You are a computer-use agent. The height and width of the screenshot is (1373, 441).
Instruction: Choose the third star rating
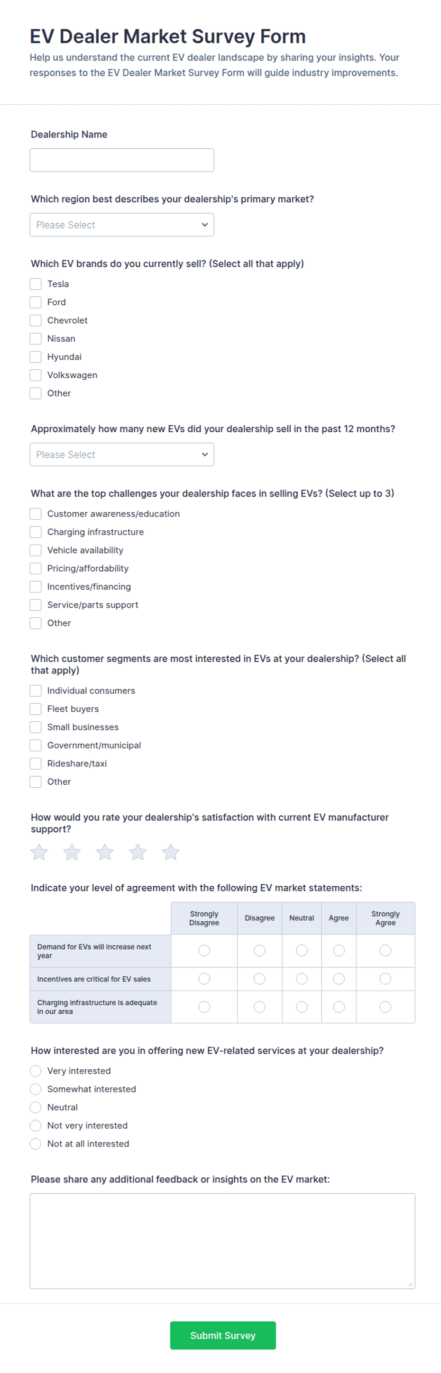[105, 852]
